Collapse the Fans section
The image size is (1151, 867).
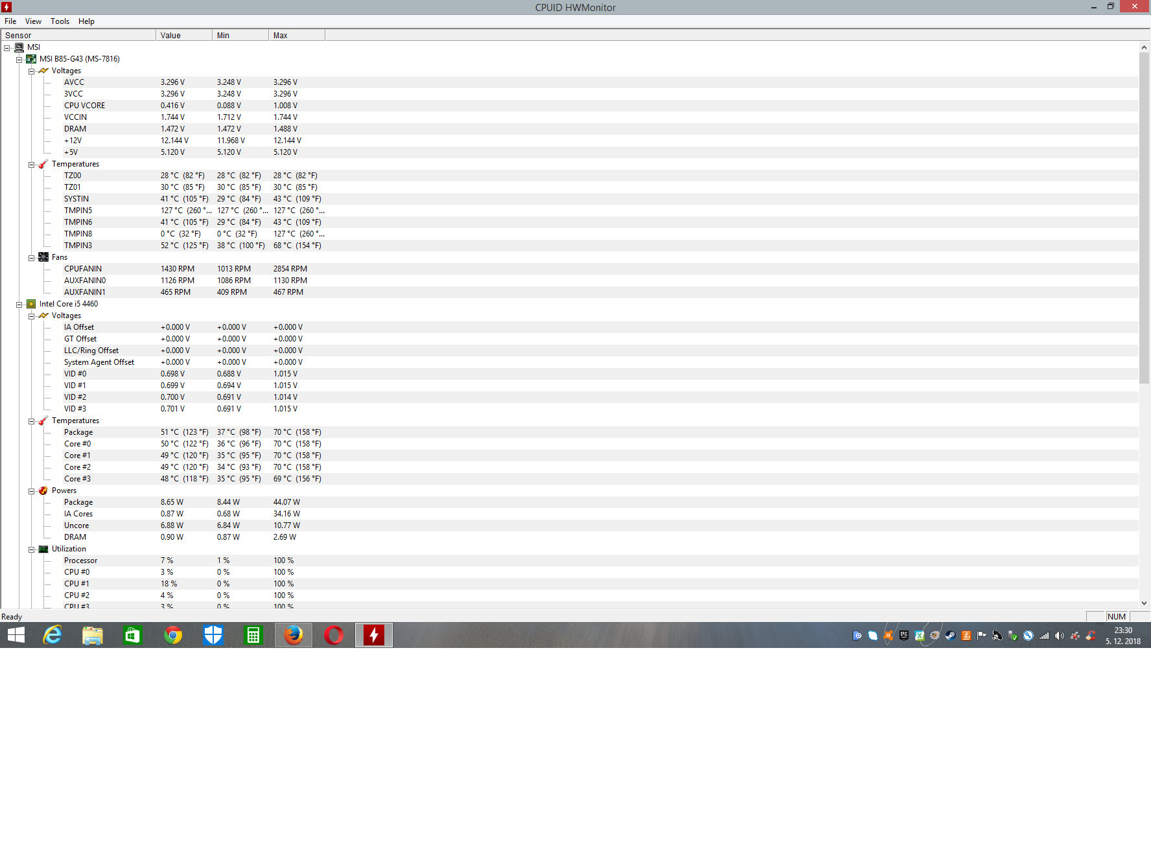click(x=31, y=258)
